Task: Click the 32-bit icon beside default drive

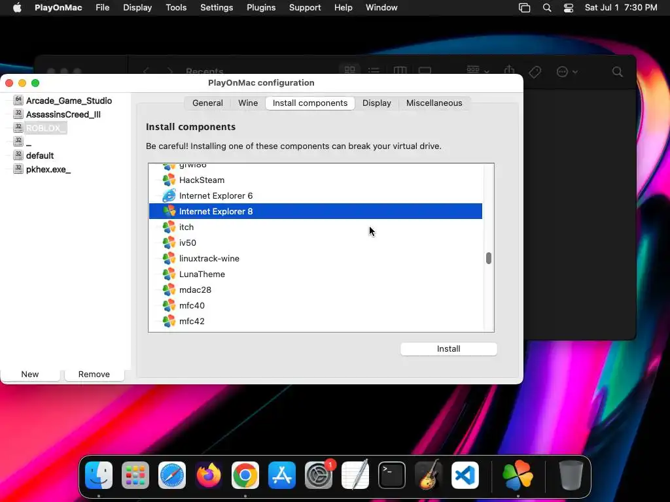Action: tap(18, 155)
